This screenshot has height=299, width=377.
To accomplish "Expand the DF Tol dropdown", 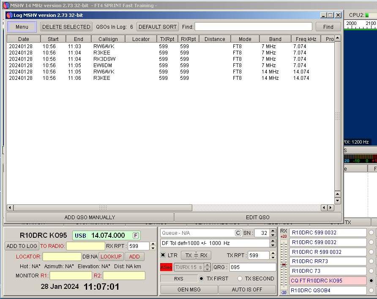I will pos(273,243).
